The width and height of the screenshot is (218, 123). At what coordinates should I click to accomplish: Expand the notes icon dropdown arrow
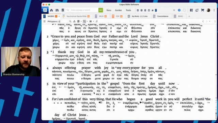click(x=81, y=22)
